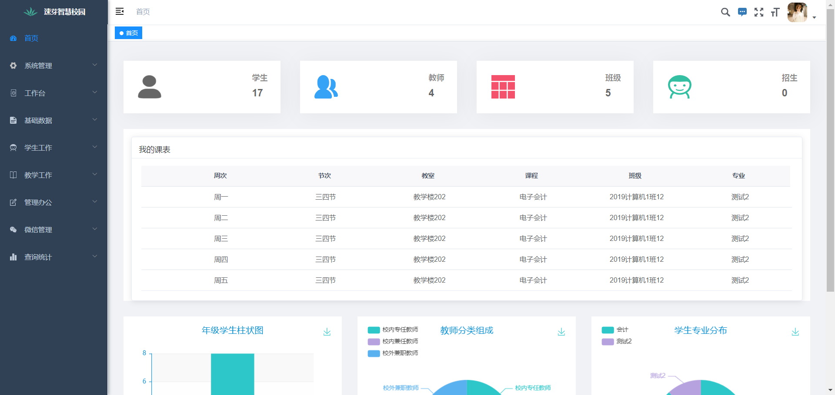Open the 基础数据 sidebar menu

pos(53,120)
